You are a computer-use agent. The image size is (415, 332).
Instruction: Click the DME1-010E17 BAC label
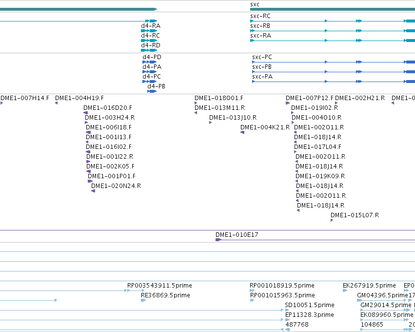[x=237, y=235]
